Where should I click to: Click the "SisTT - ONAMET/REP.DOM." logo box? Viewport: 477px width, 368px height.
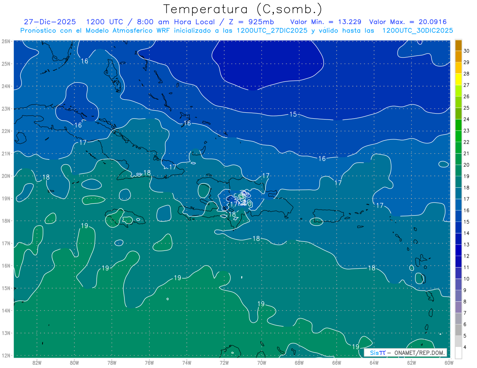tap(406, 353)
